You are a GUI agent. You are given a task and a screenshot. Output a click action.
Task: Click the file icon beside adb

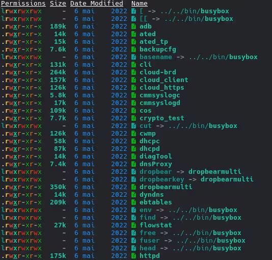tap(133, 27)
